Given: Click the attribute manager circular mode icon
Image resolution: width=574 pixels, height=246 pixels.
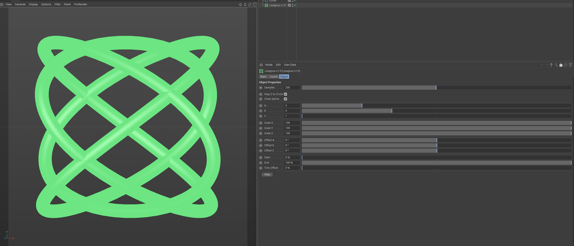Looking at the screenshot, I should click(x=565, y=65).
